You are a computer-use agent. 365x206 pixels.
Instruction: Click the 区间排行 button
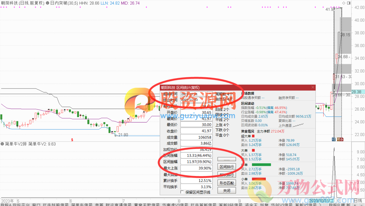(227, 167)
